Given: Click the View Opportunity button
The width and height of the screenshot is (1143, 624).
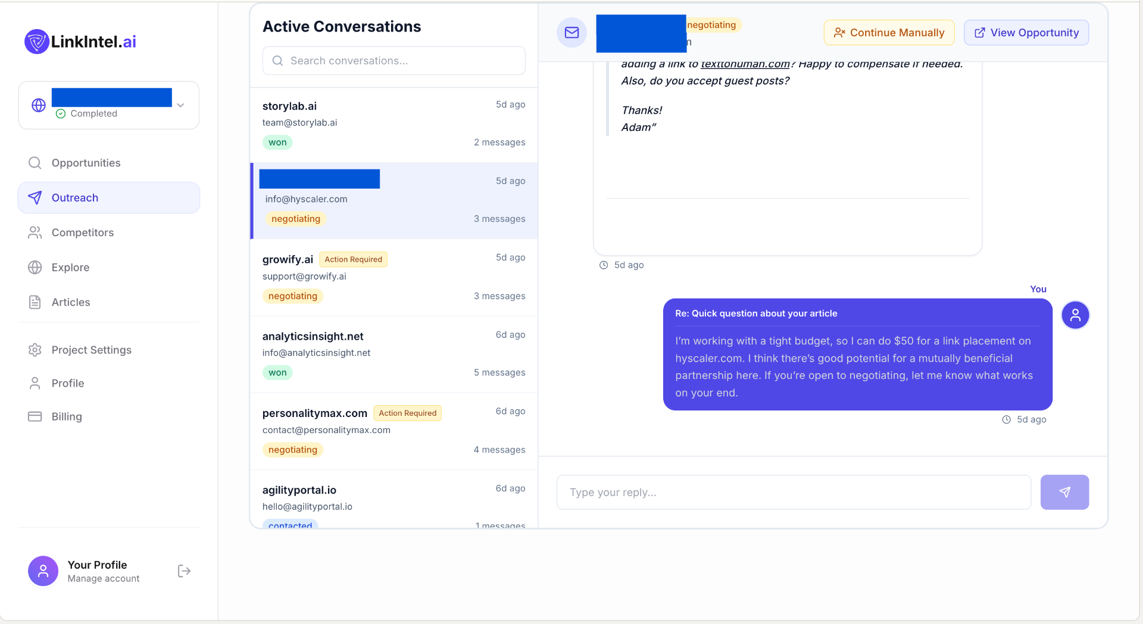Looking at the screenshot, I should pos(1026,33).
